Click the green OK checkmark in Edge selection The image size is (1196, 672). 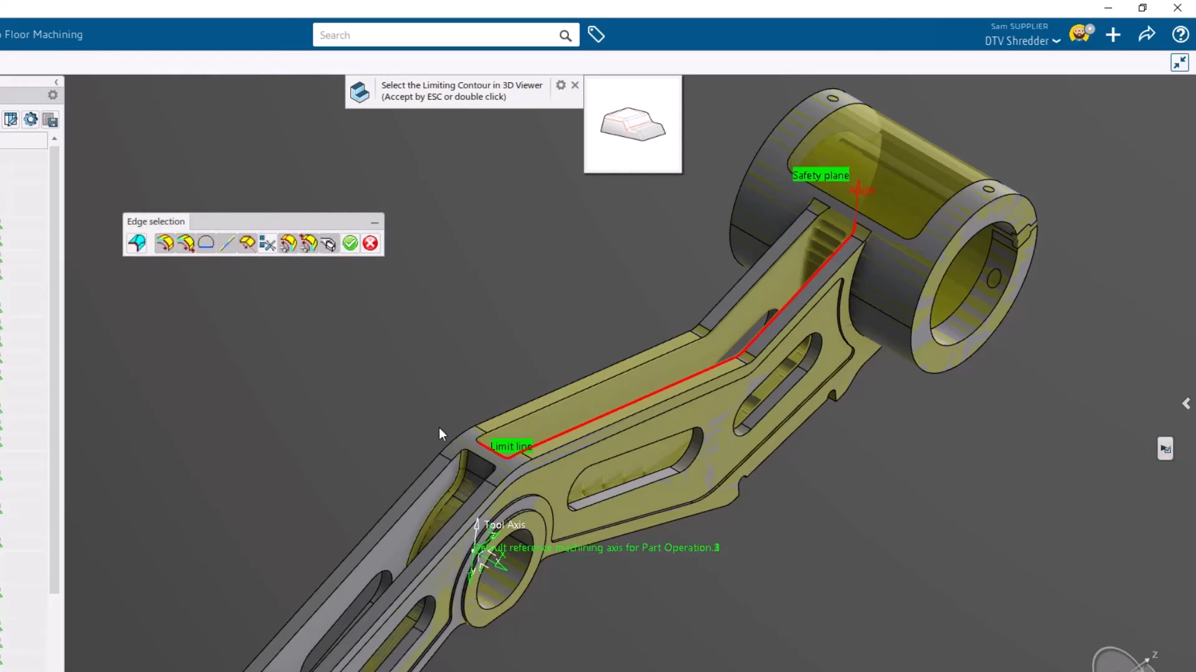coord(350,244)
